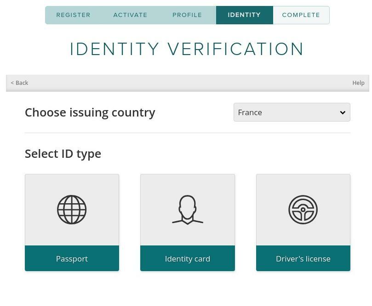Click the teal Passport label bar

[72, 258]
